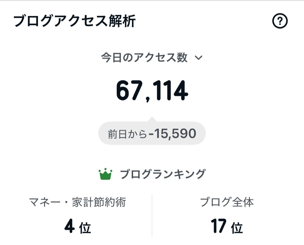Click the ブログアクセス解析 title
Image resolution: width=304 pixels, height=245 pixels.
click(x=75, y=21)
